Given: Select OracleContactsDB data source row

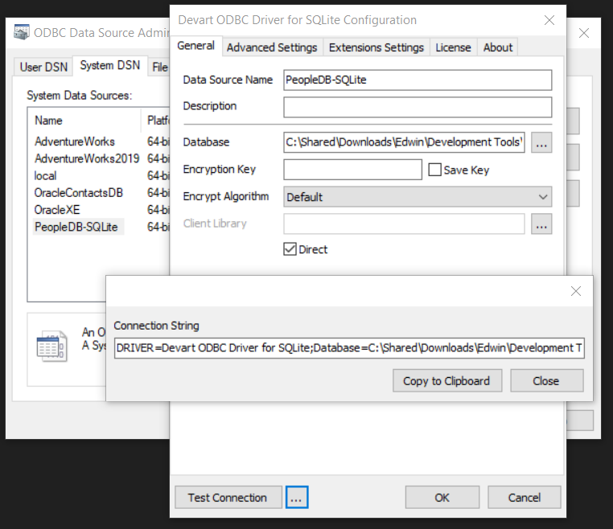Looking at the screenshot, I should point(79,193).
